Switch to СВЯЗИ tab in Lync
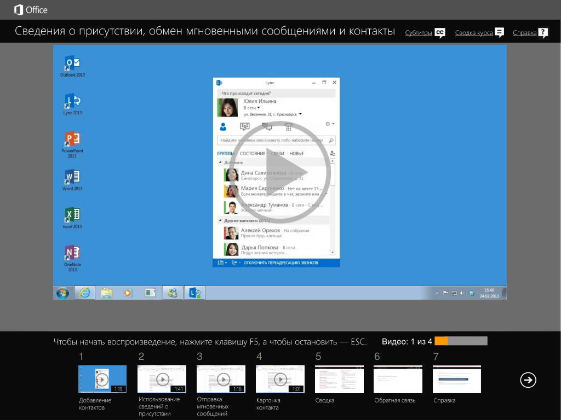The height and width of the screenshot is (420, 561). pos(277,154)
